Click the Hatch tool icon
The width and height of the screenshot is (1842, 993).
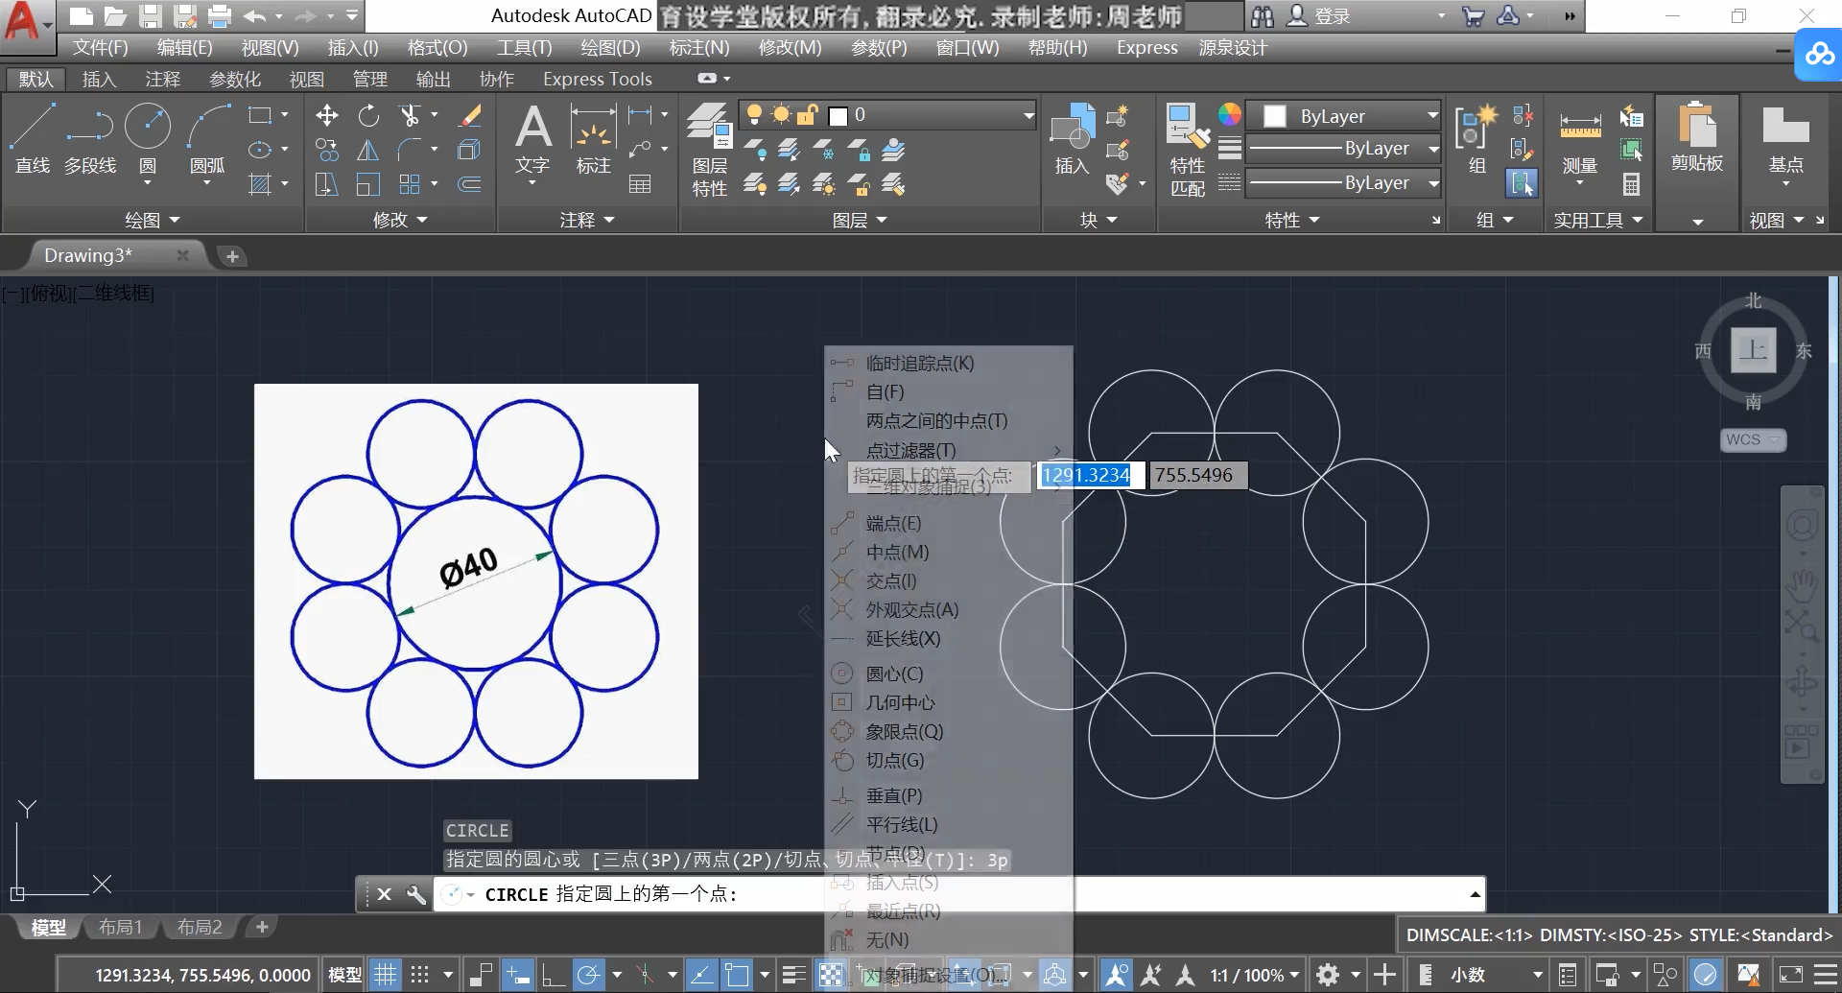coord(259,184)
